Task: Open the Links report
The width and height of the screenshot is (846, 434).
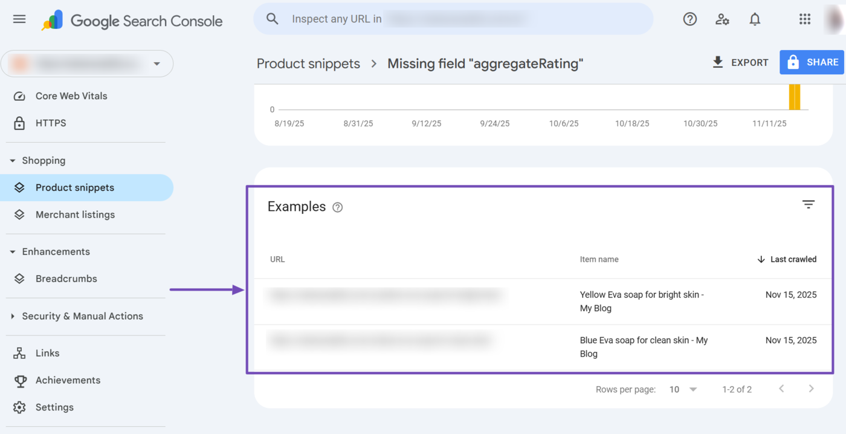Action: pos(47,352)
